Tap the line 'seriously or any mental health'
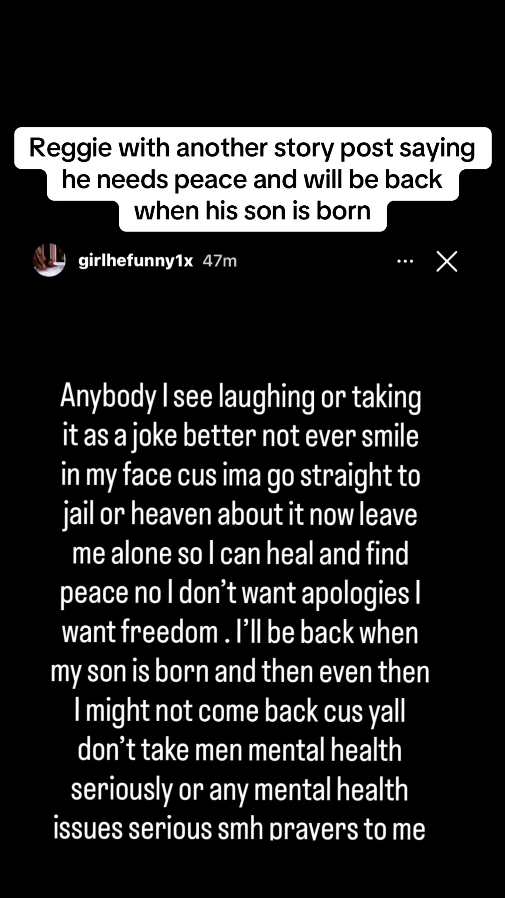Viewport: 505px width, 898px height. 240,789
